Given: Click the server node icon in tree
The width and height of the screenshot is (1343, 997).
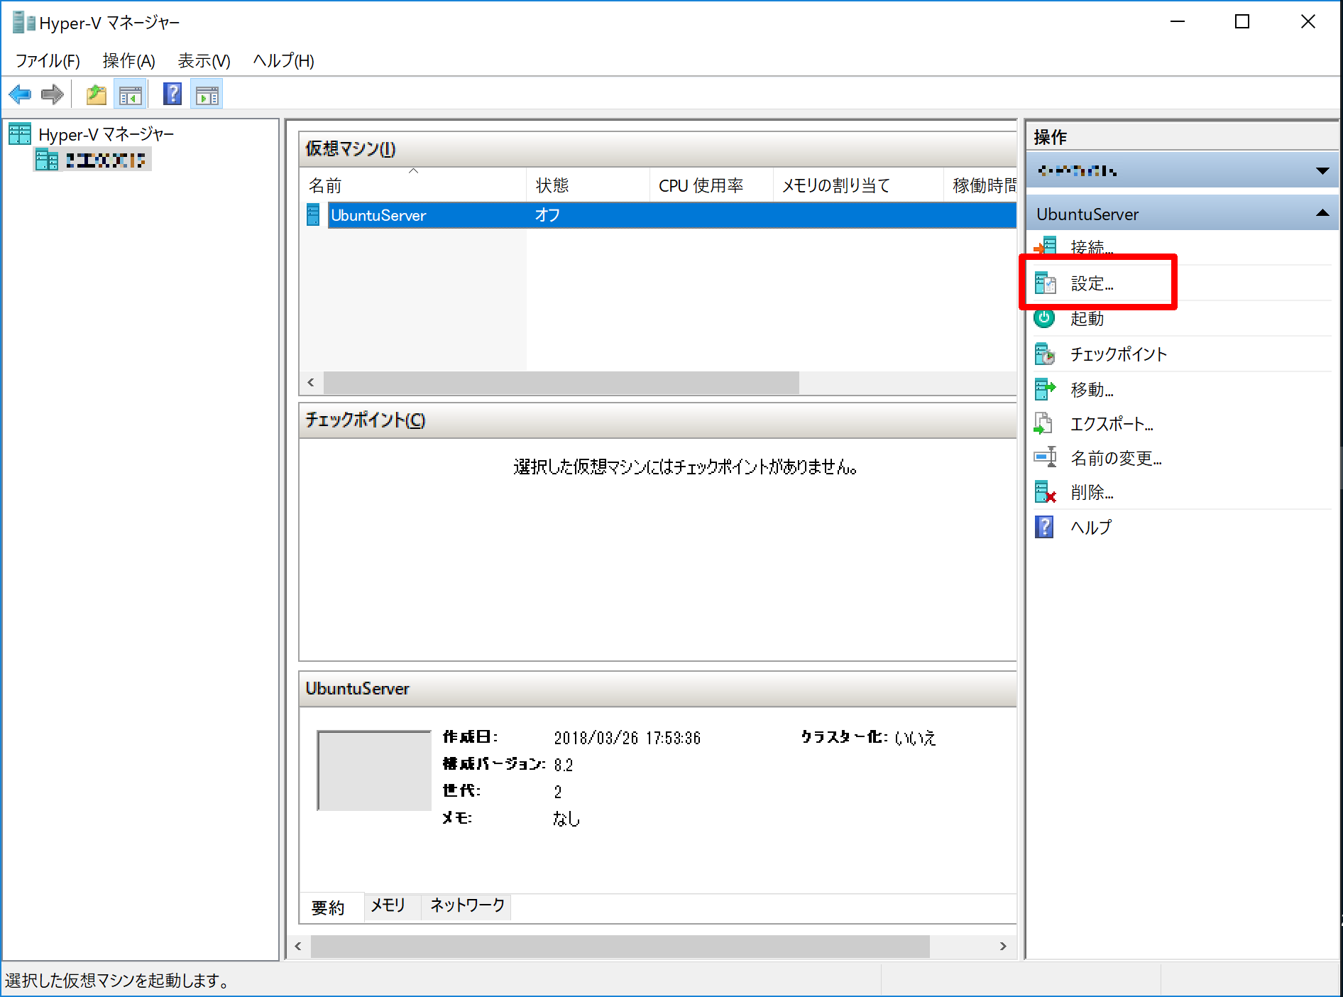Looking at the screenshot, I should pyautogui.click(x=46, y=160).
